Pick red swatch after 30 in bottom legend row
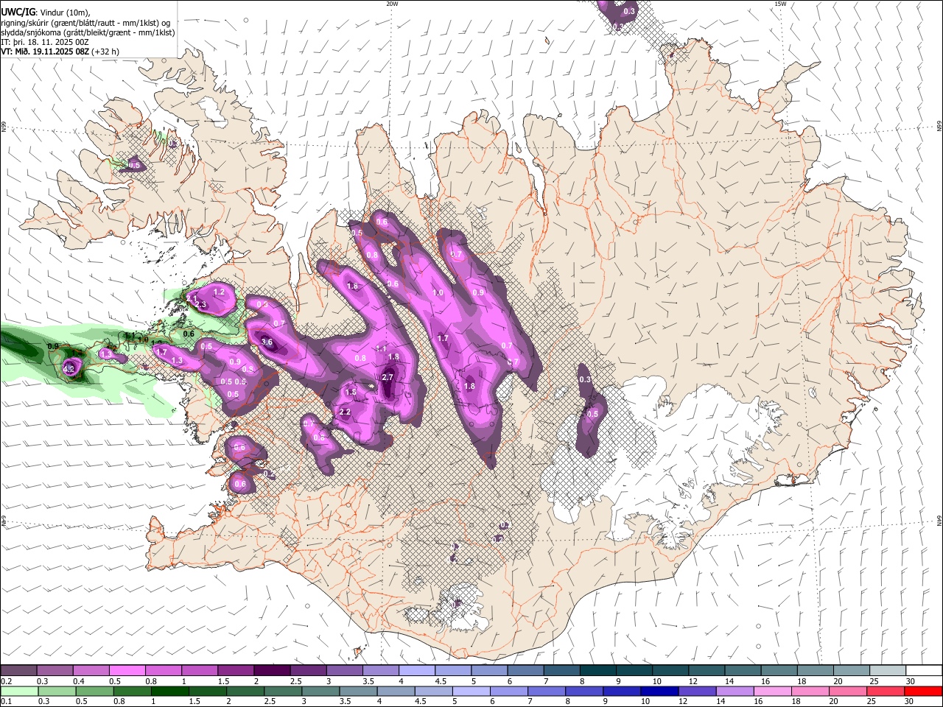Image resolution: width=943 pixels, height=707 pixels. click(x=924, y=691)
